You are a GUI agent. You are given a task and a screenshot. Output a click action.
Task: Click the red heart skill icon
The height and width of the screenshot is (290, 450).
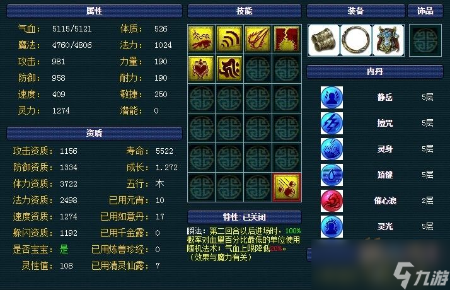click(x=201, y=69)
